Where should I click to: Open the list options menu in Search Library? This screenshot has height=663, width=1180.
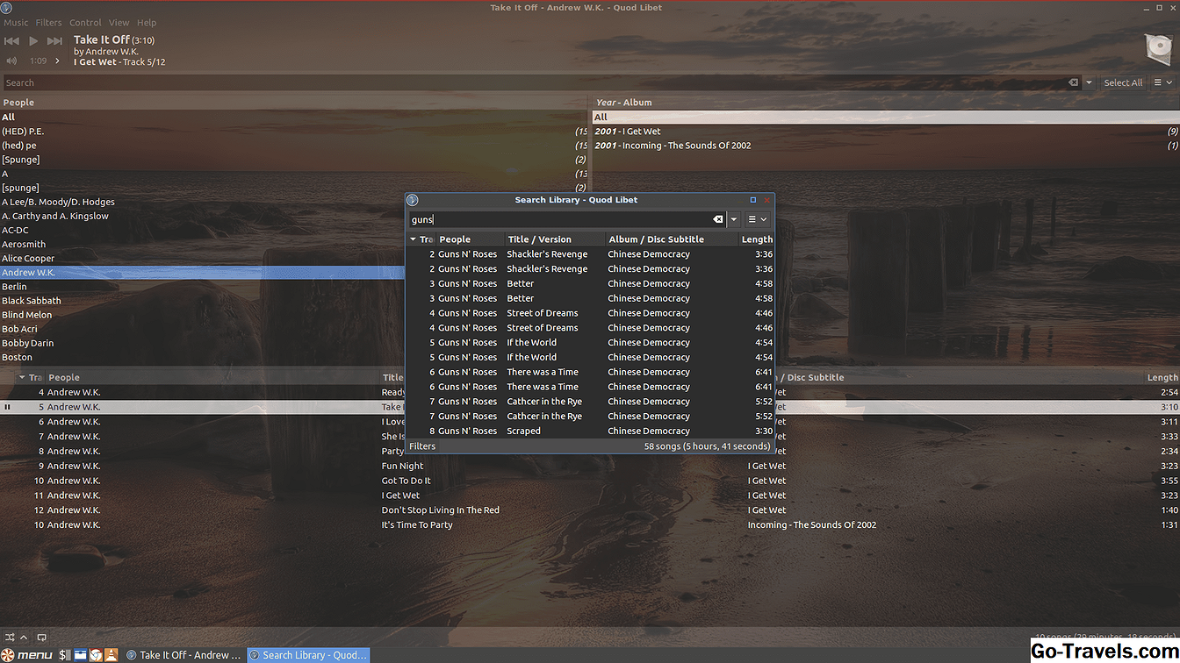click(x=757, y=219)
